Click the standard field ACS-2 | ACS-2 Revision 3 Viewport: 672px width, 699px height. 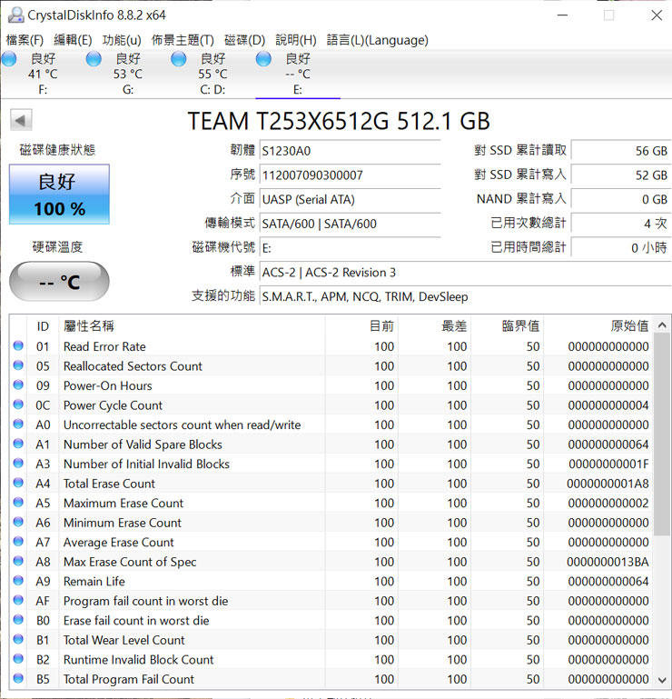click(465, 273)
